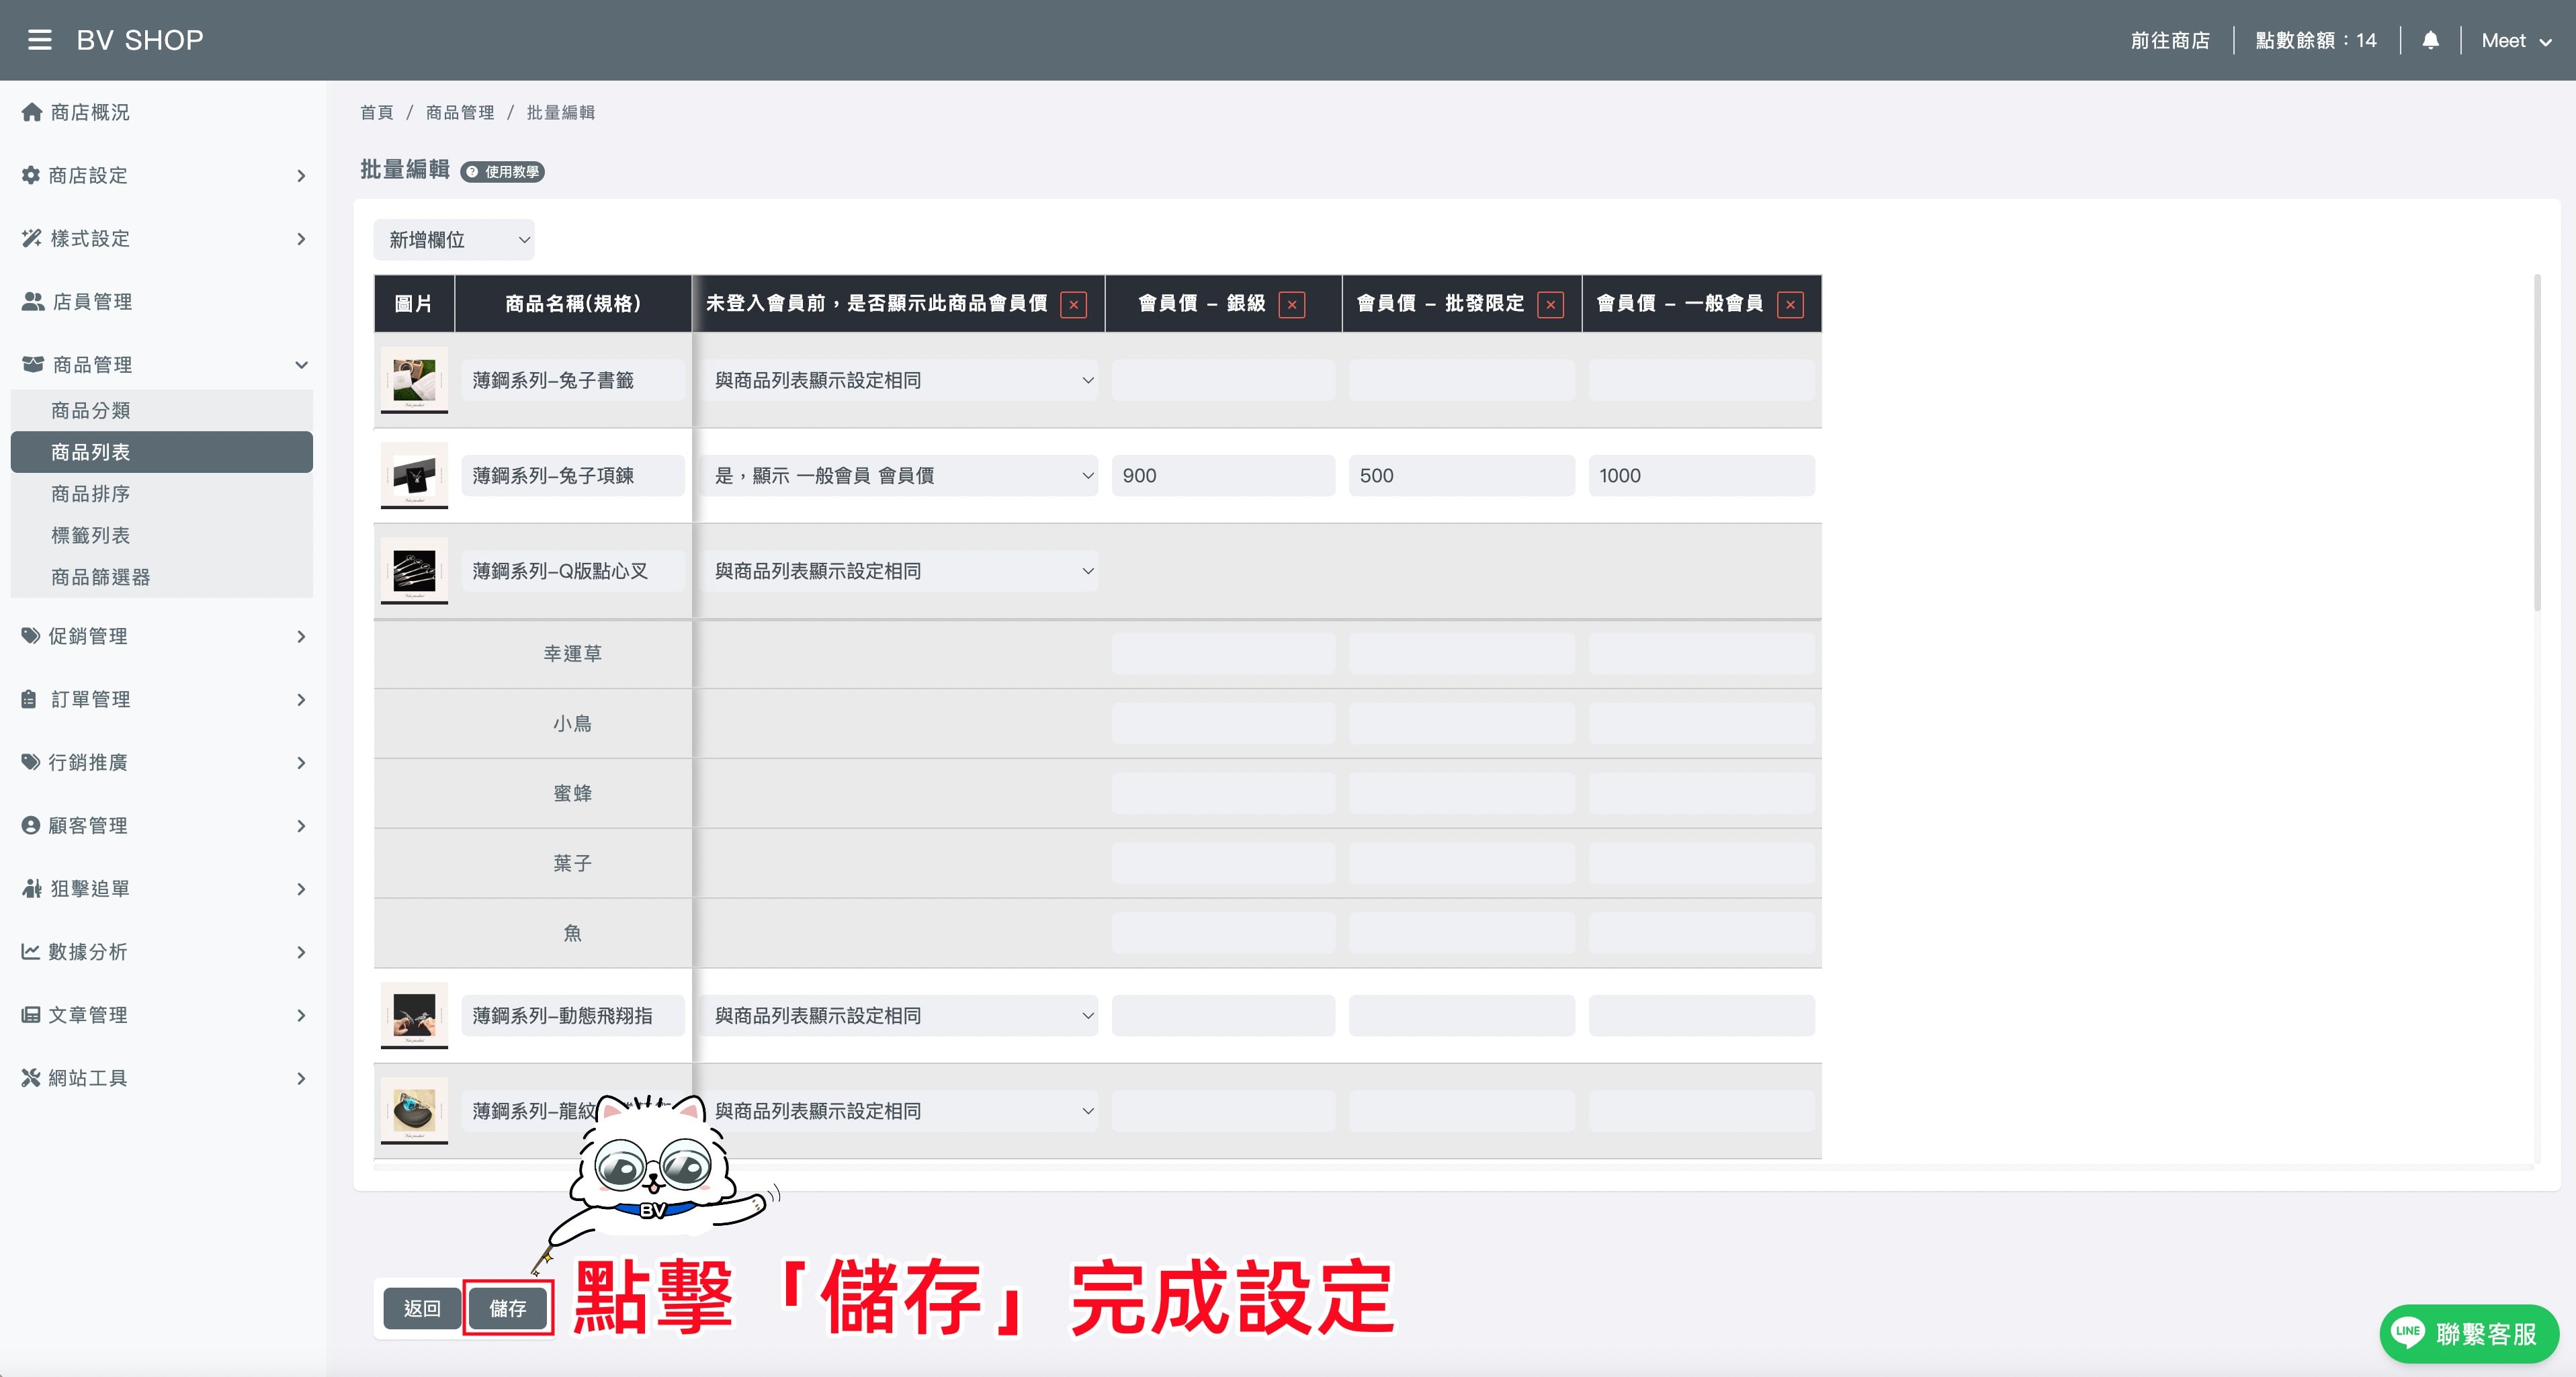Click the 樣式設定 magic wand icon
The height and width of the screenshot is (1377, 2576).
(x=32, y=238)
